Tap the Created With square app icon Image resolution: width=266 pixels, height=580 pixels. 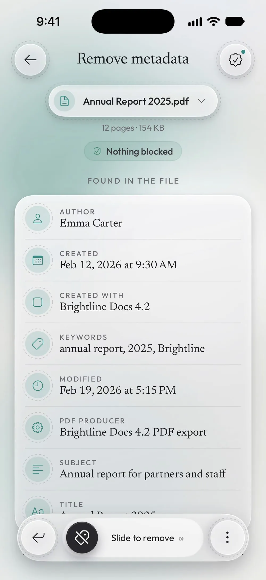pyautogui.click(x=38, y=302)
